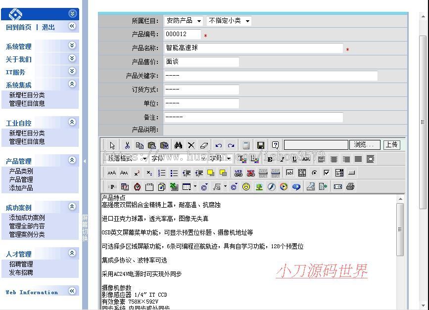Click the paste from Word icon

pyautogui.click(x=164, y=145)
